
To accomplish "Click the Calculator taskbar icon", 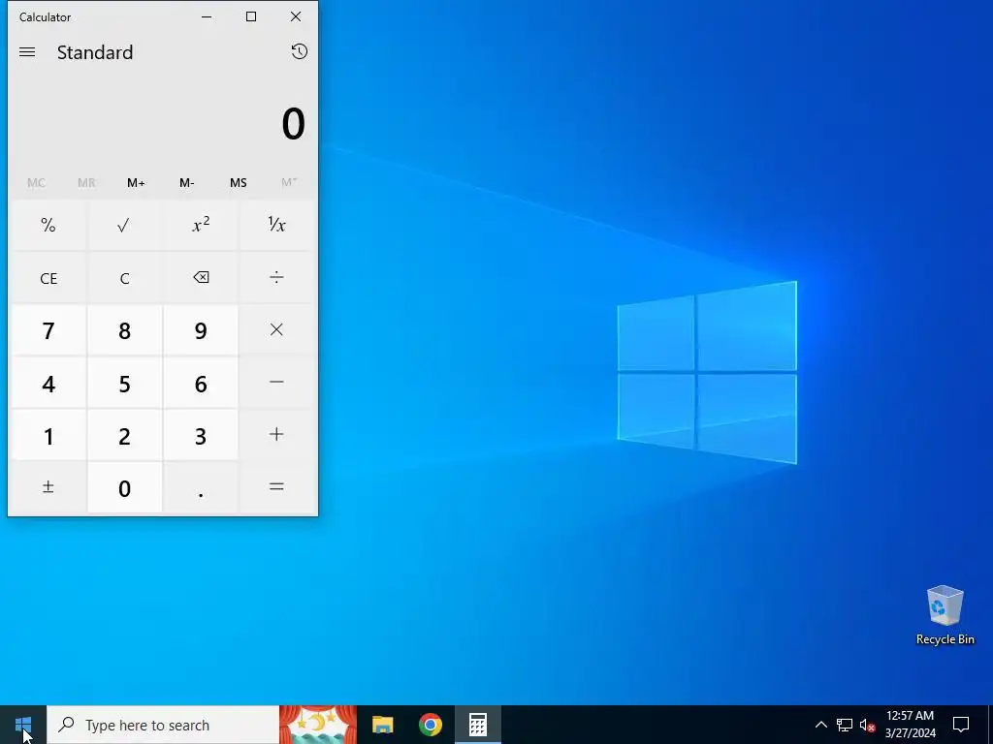I will point(477,725).
